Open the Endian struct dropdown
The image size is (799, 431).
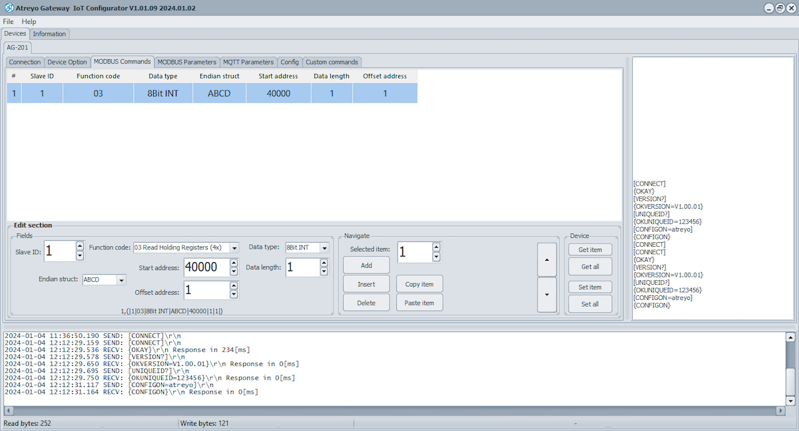pos(121,280)
